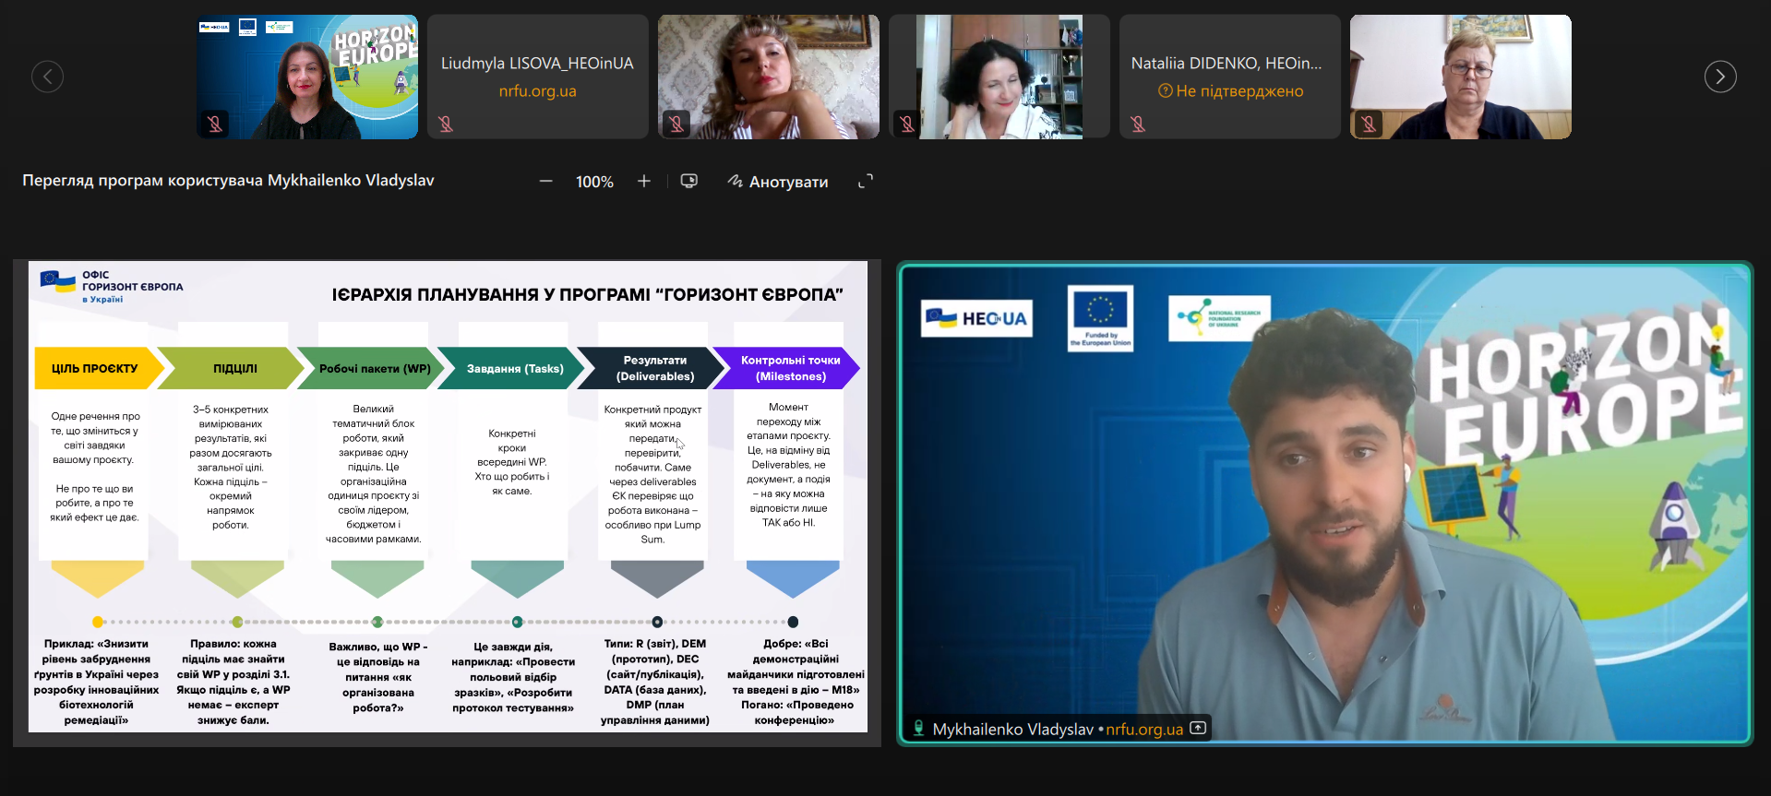Viewport: 1771px width, 796px height.
Task: Click the 'Типи: R (звіт), DEM' text block
Action: point(655,682)
